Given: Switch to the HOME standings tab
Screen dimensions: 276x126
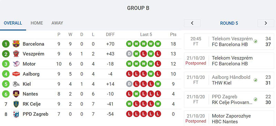Looking at the screenshot, I should (37, 23).
